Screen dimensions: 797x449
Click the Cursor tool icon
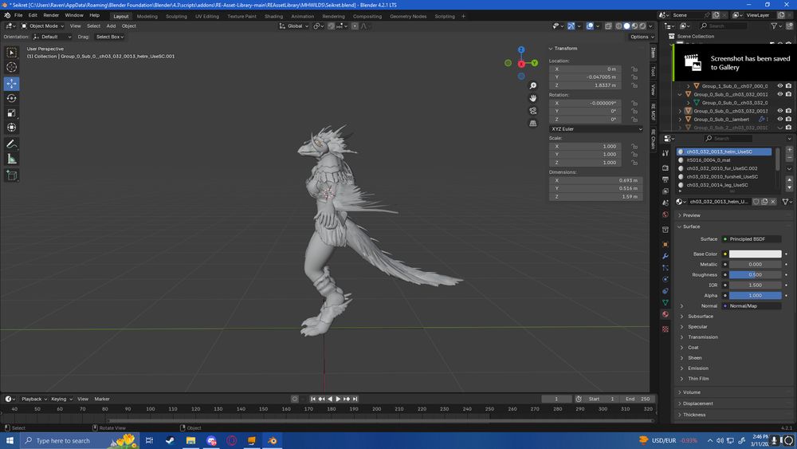click(12, 67)
